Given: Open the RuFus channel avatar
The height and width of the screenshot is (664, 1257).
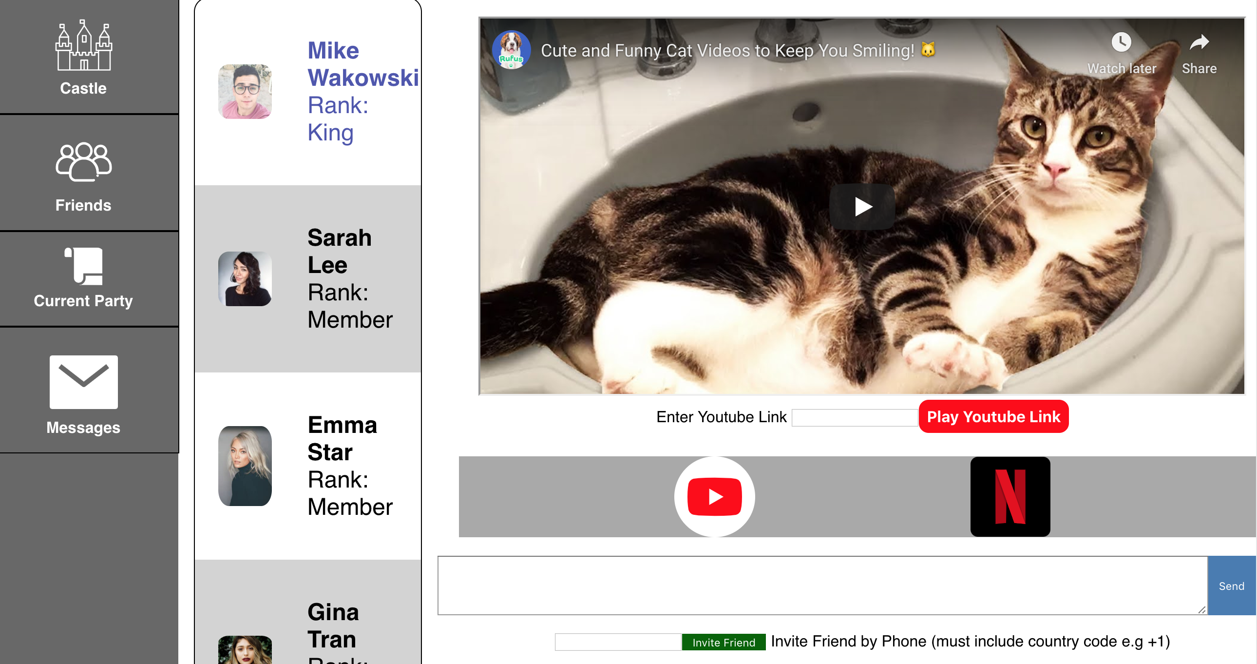Looking at the screenshot, I should 511,50.
